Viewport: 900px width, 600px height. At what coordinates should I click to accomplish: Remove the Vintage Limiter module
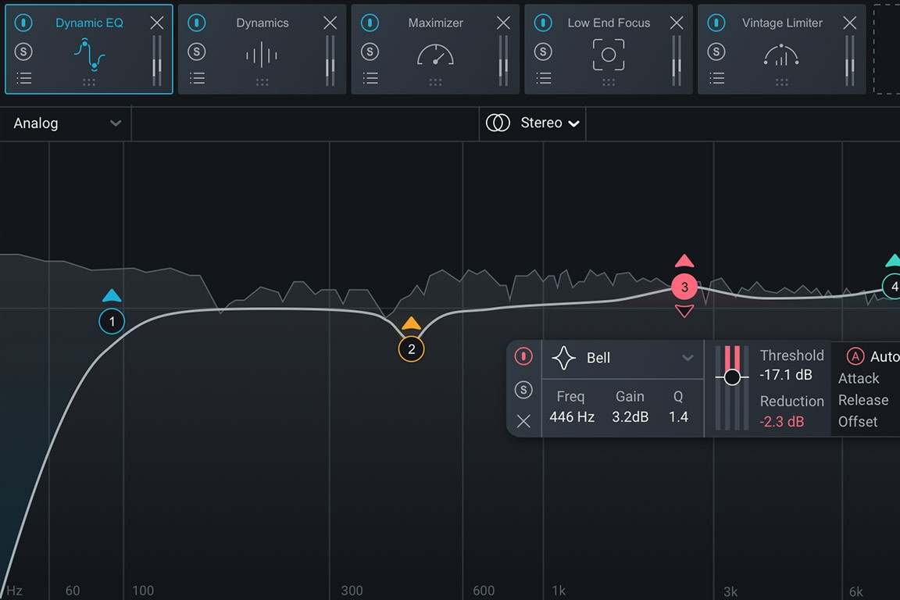(850, 23)
